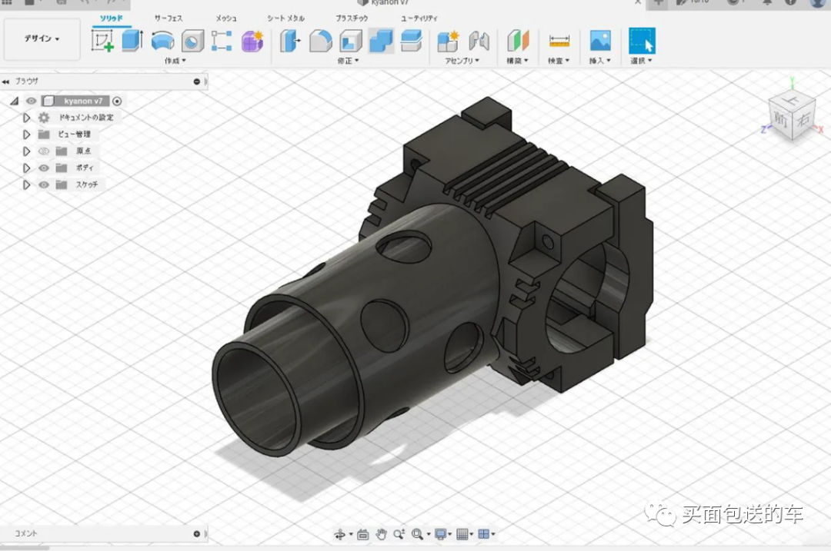Click the コメント panel plus button

197,533
